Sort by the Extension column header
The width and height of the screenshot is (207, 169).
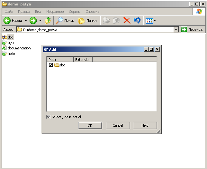(83, 60)
